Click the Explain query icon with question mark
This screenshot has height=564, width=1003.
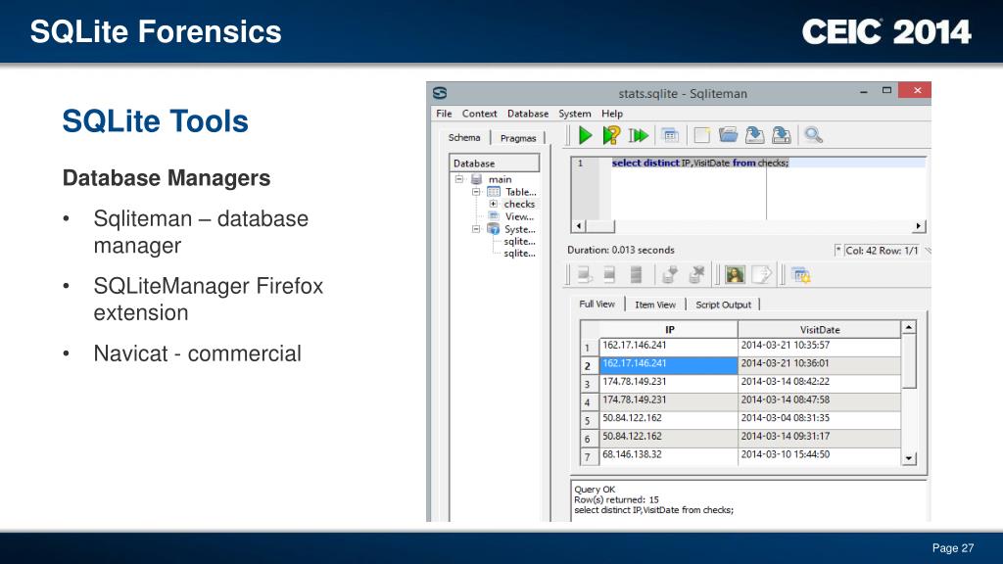pos(611,135)
